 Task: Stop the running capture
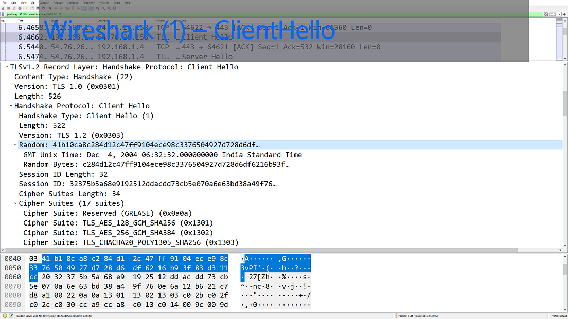click(x=9, y=8)
